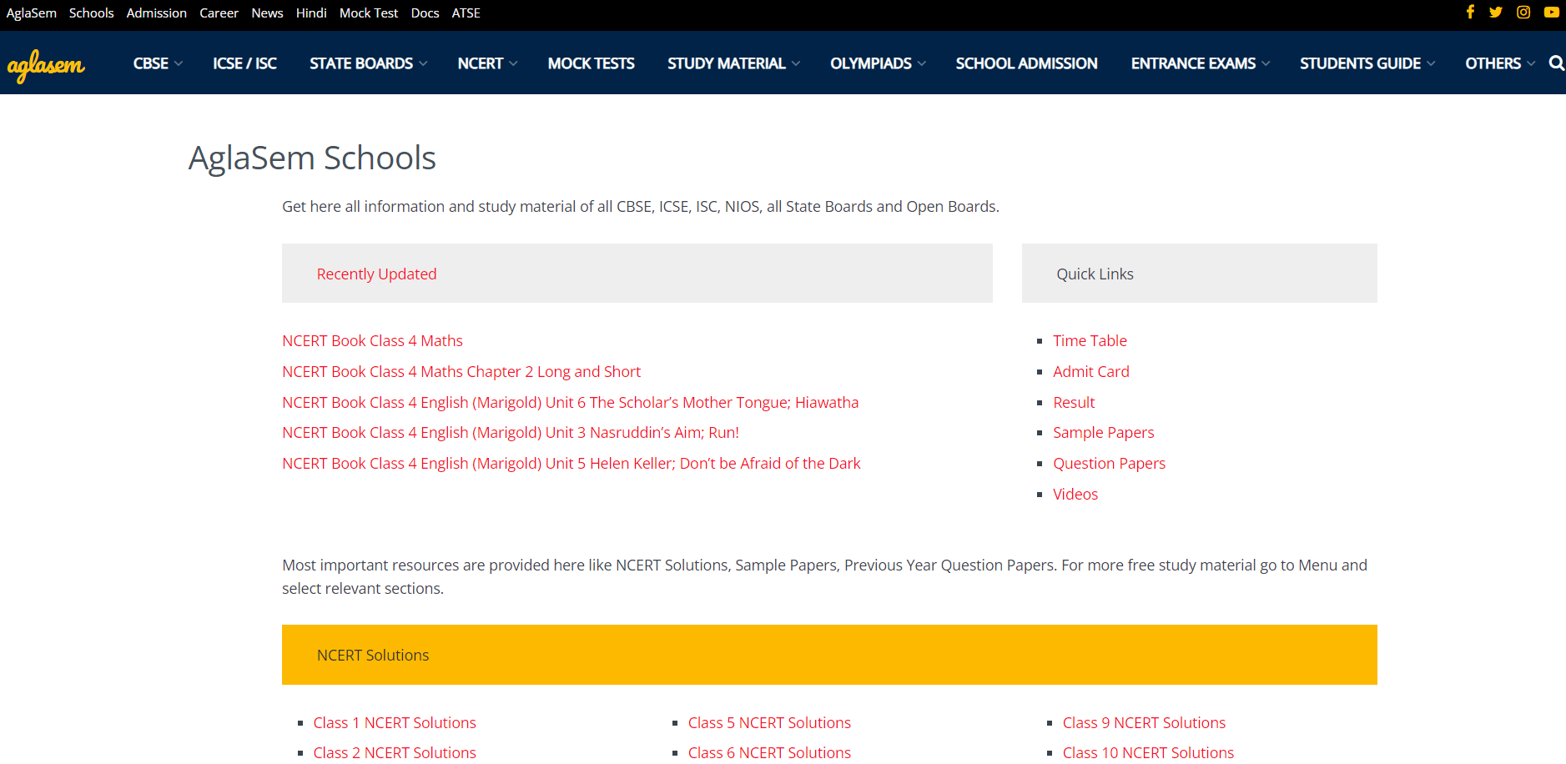
Task: Open AglaSem Facebook page icon
Action: (1470, 12)
